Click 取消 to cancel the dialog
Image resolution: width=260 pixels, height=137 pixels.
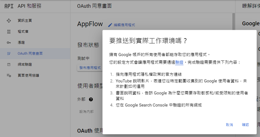[x=229, y=125]
